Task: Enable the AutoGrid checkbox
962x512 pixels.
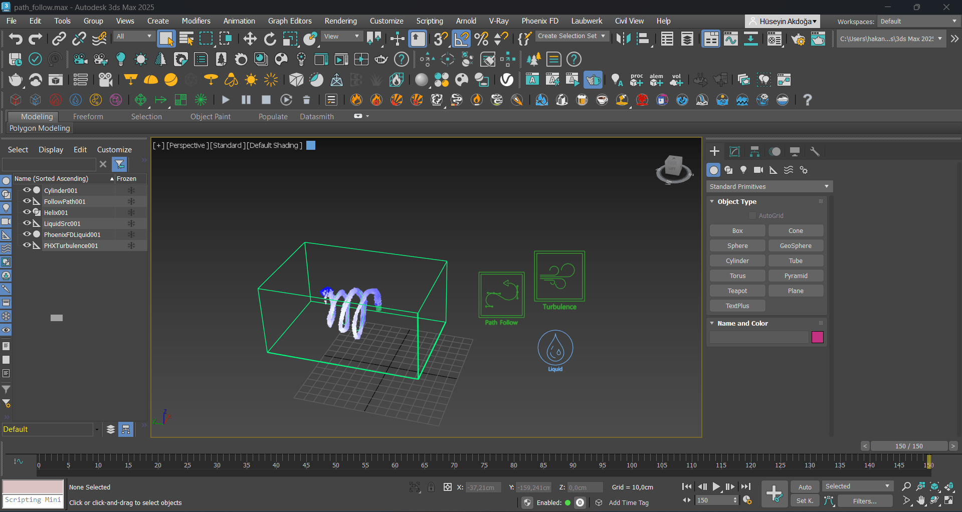Action: (752, 215)
